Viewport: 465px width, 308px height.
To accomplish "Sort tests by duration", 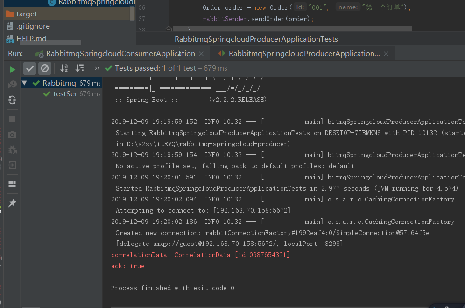I will [x=79, y=68].
